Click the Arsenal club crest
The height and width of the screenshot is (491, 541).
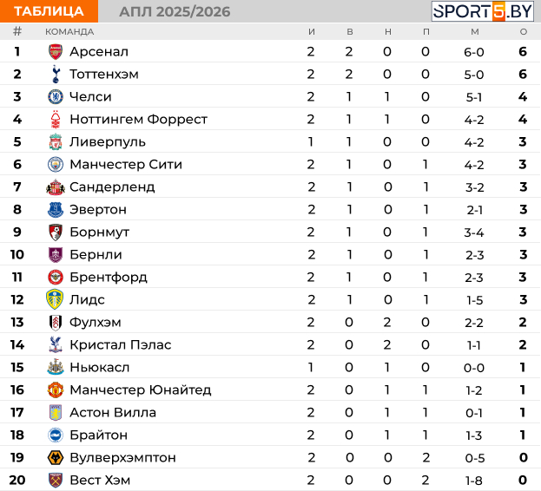[x=56, y=52]
